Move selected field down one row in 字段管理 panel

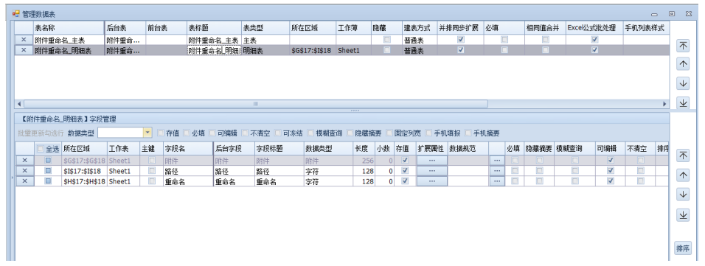coord(683,194)
